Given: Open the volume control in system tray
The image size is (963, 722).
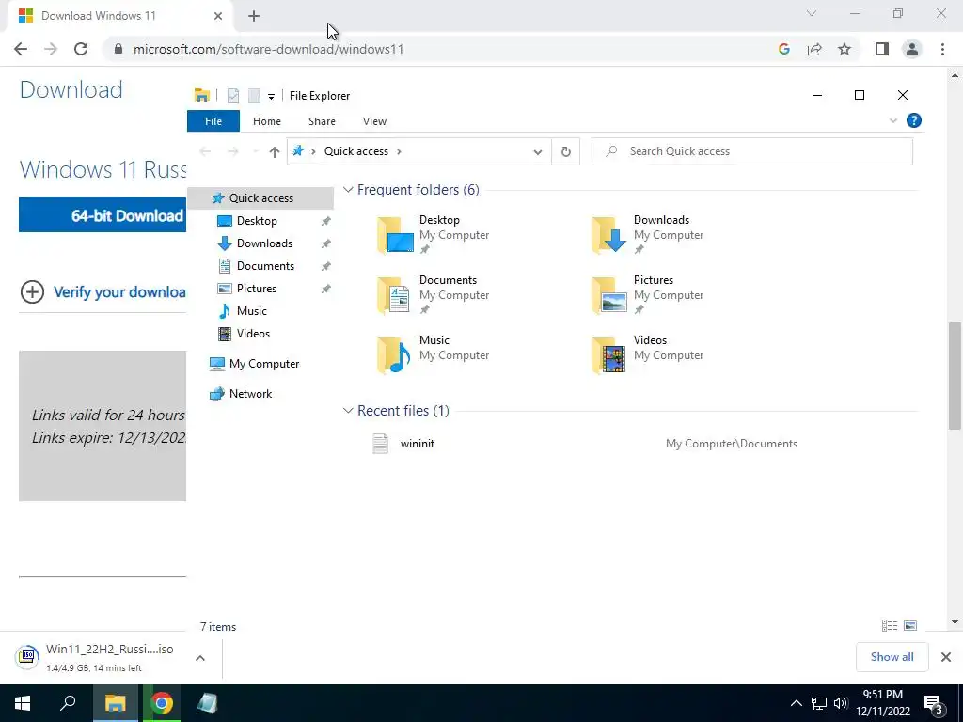Looking at the screenshot, I should pyautogui.click(x=841, y=703).
